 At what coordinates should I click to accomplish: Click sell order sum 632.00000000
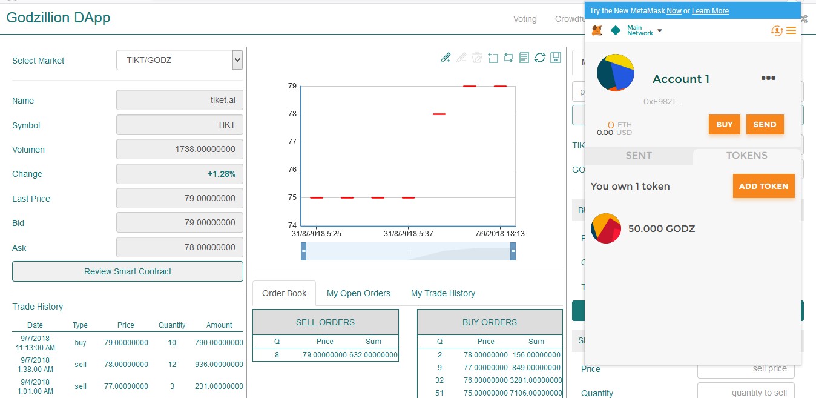coord(373,354)
